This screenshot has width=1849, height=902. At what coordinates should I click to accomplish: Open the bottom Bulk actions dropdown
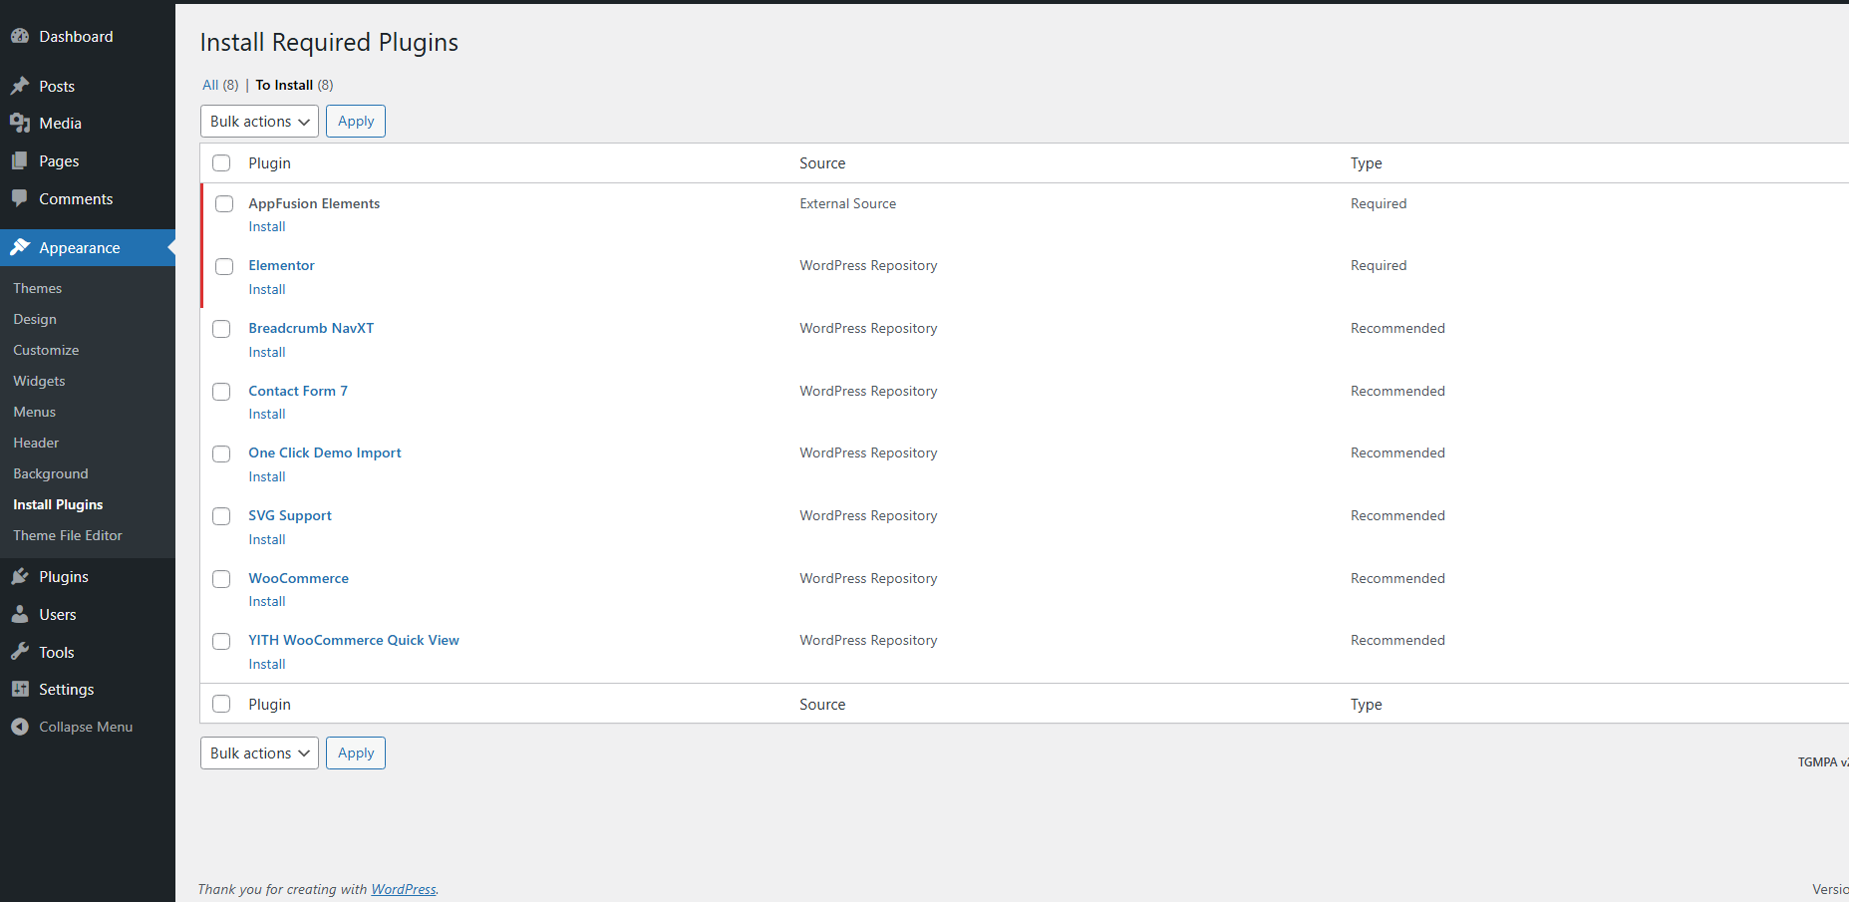pos(258,752)
